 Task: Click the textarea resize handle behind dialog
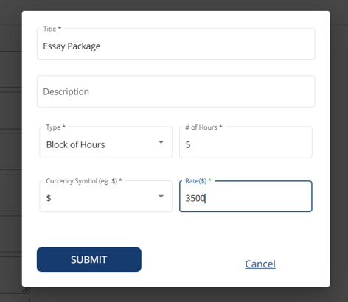click(x=26, y=289)
